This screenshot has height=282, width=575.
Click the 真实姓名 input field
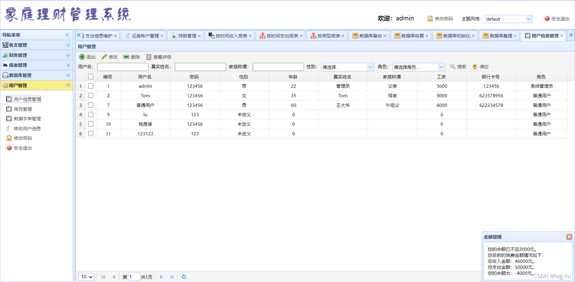click(x=200, y=67)
